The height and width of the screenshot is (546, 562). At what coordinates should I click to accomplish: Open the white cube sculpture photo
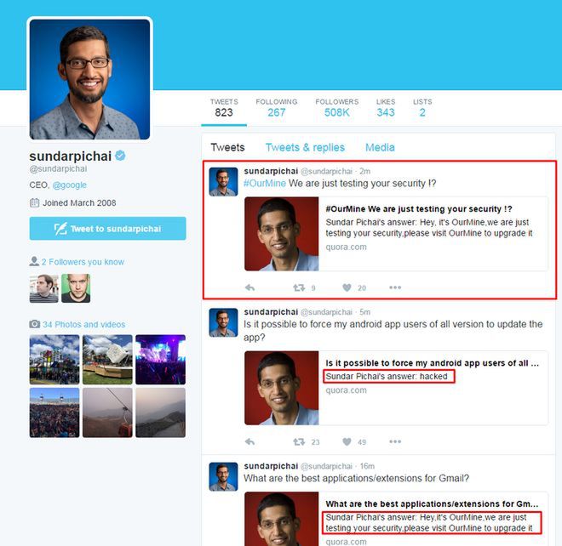pyautogui.click(x=107, y=360)
